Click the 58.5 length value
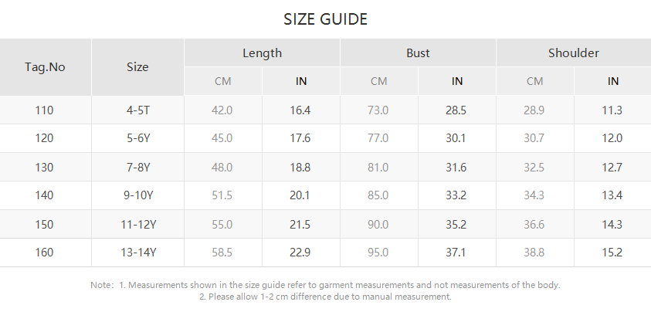 222,253
